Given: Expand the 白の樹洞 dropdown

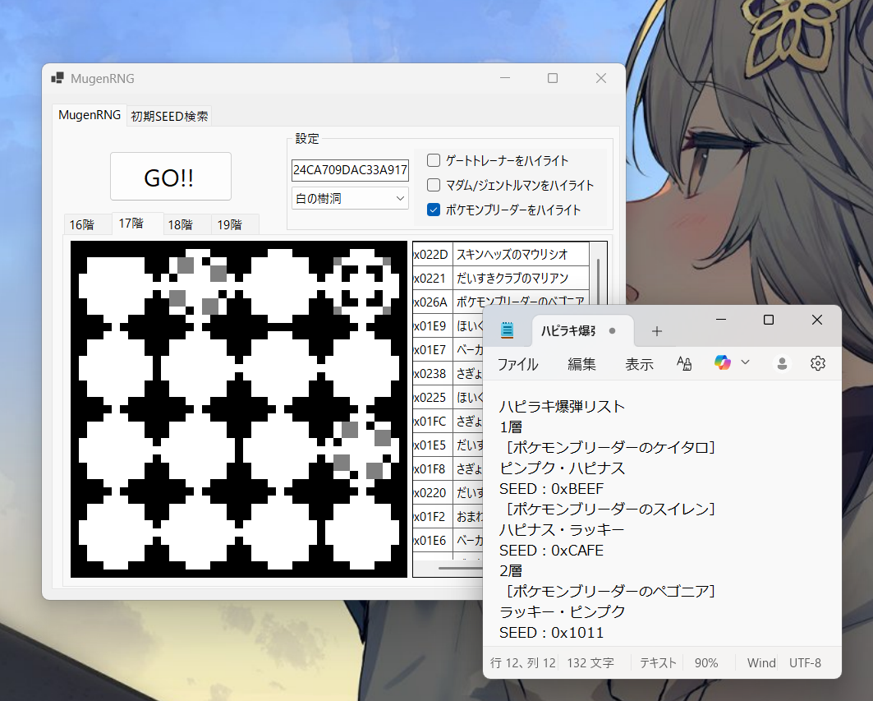Looking at the screenshot, I should point(350,198).
